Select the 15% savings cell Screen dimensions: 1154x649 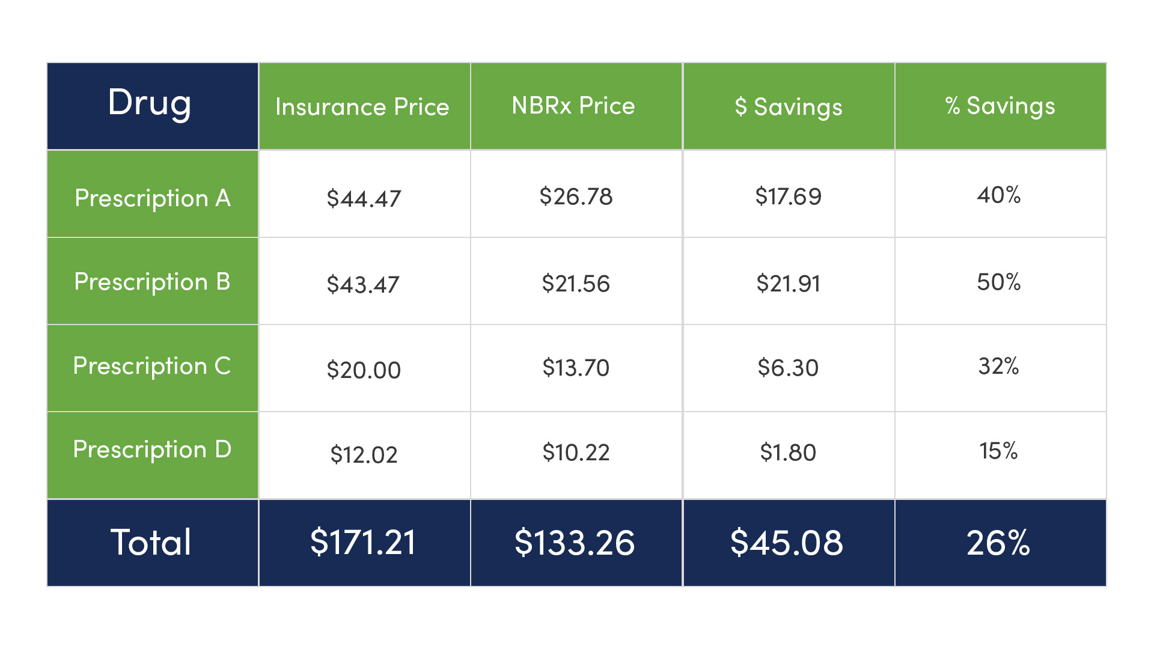tap(998, 451)
